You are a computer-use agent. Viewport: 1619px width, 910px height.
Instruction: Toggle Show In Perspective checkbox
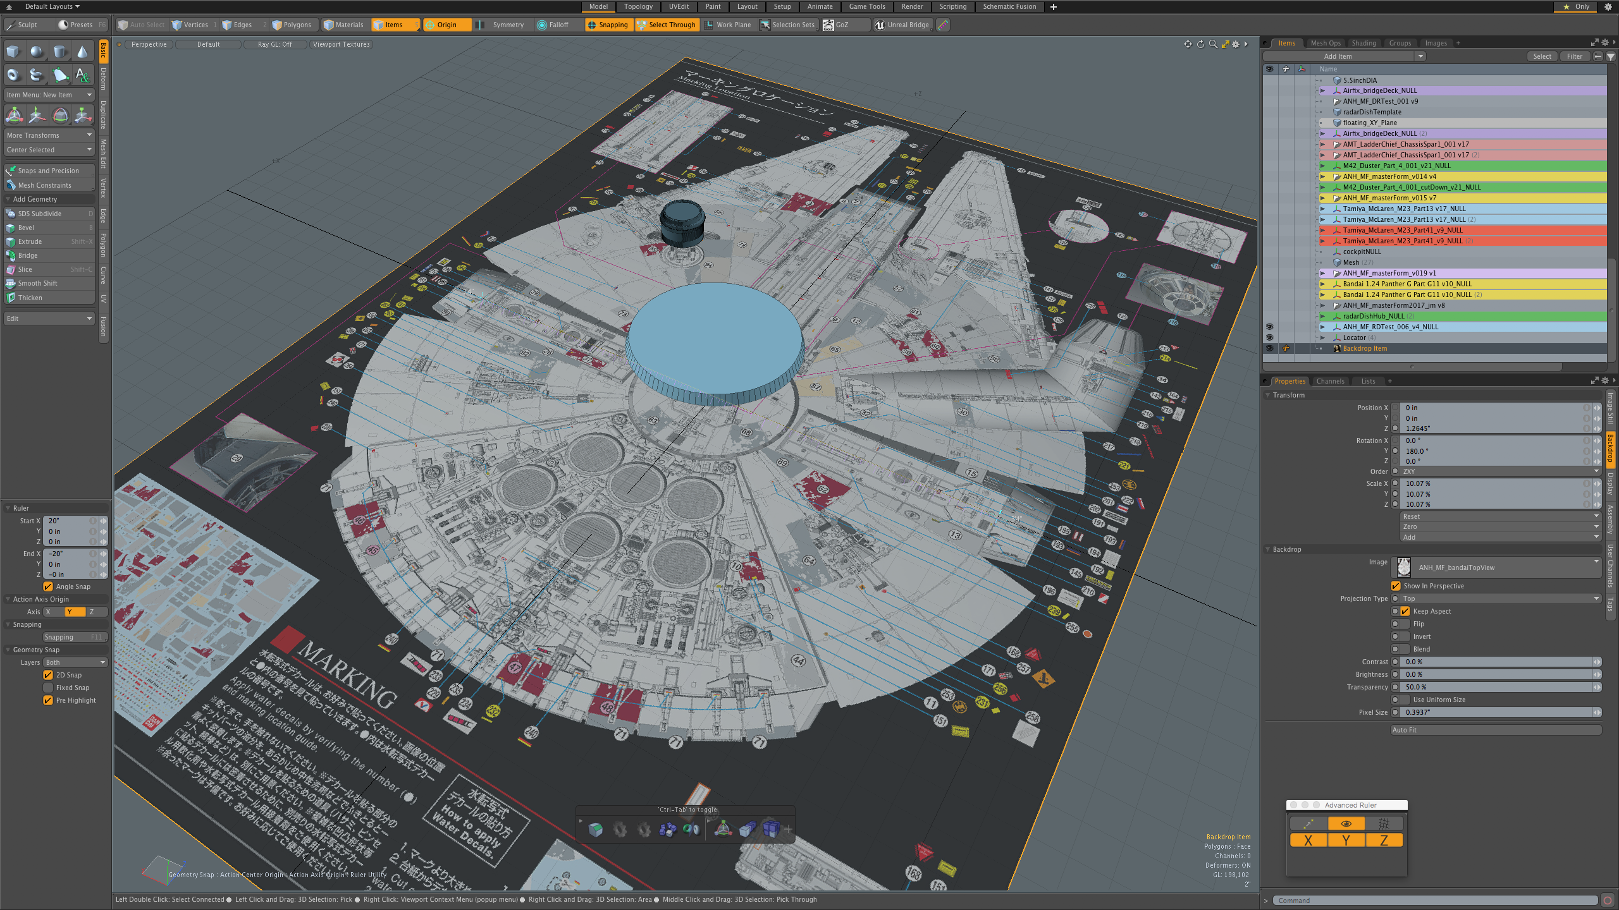1396,586
